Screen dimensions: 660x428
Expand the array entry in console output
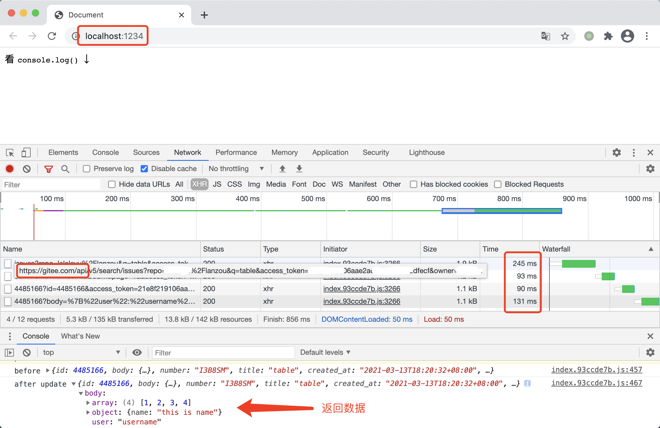click(88, 402)
